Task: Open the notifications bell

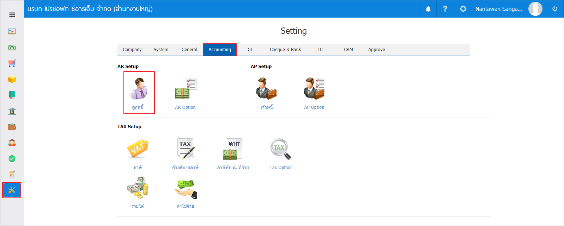Action: pyautogui.click(x=428, y=9)
